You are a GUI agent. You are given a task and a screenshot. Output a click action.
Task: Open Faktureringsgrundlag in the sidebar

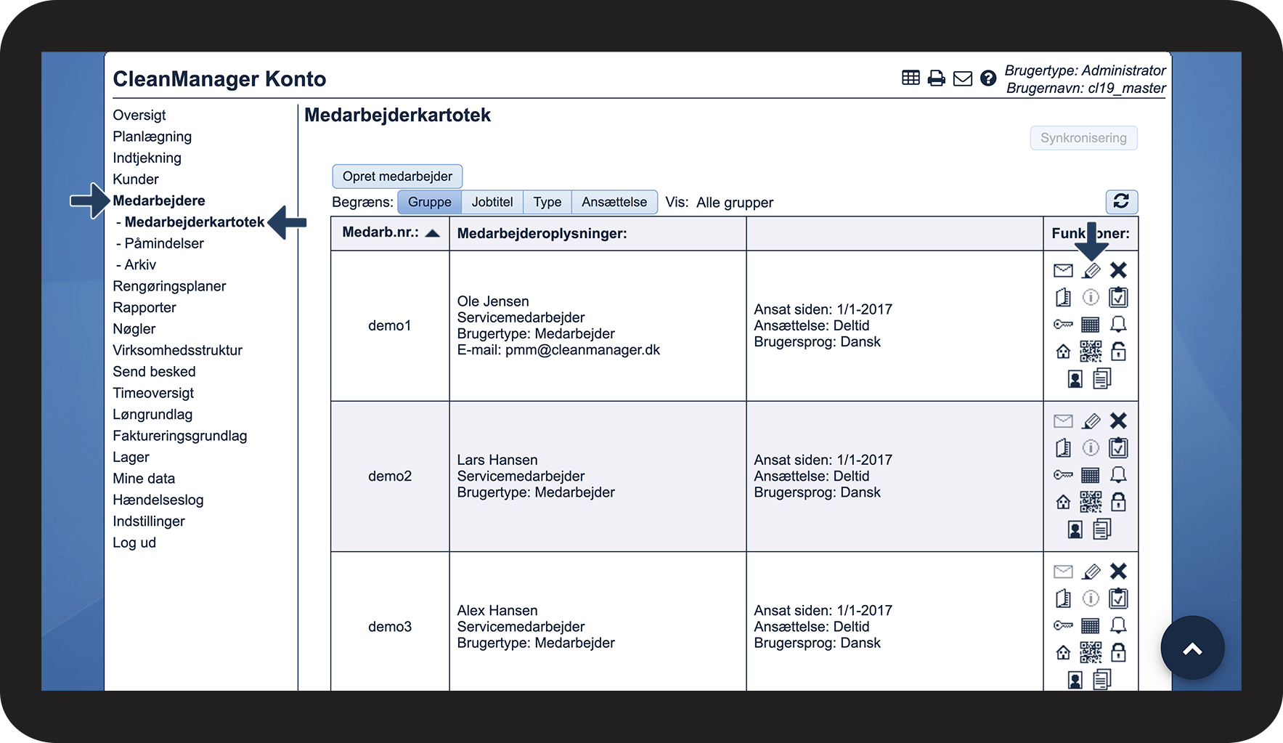tap(180, 436)
